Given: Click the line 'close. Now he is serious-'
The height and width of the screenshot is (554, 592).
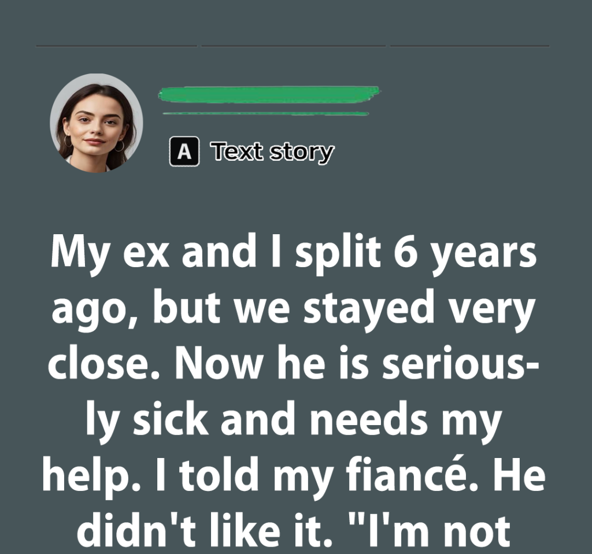Looking at the screenshot, I should 294,363.
